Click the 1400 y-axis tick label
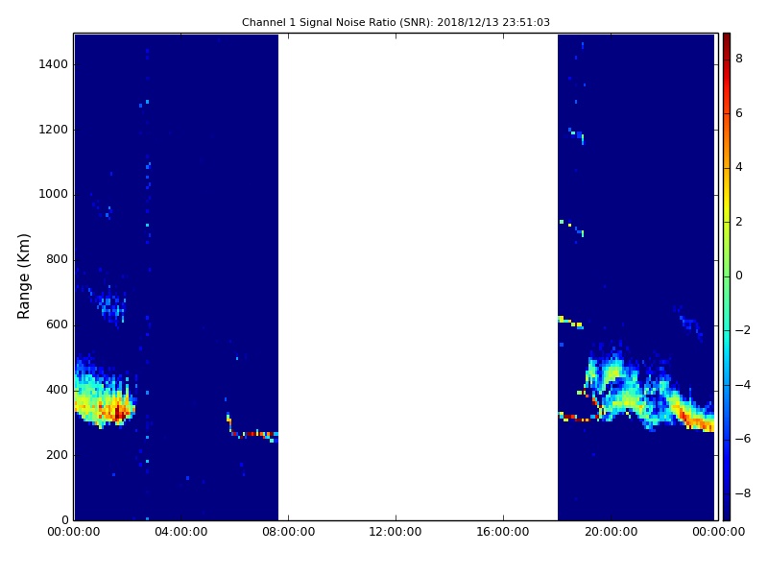768x576 pixels. point(54,64)
